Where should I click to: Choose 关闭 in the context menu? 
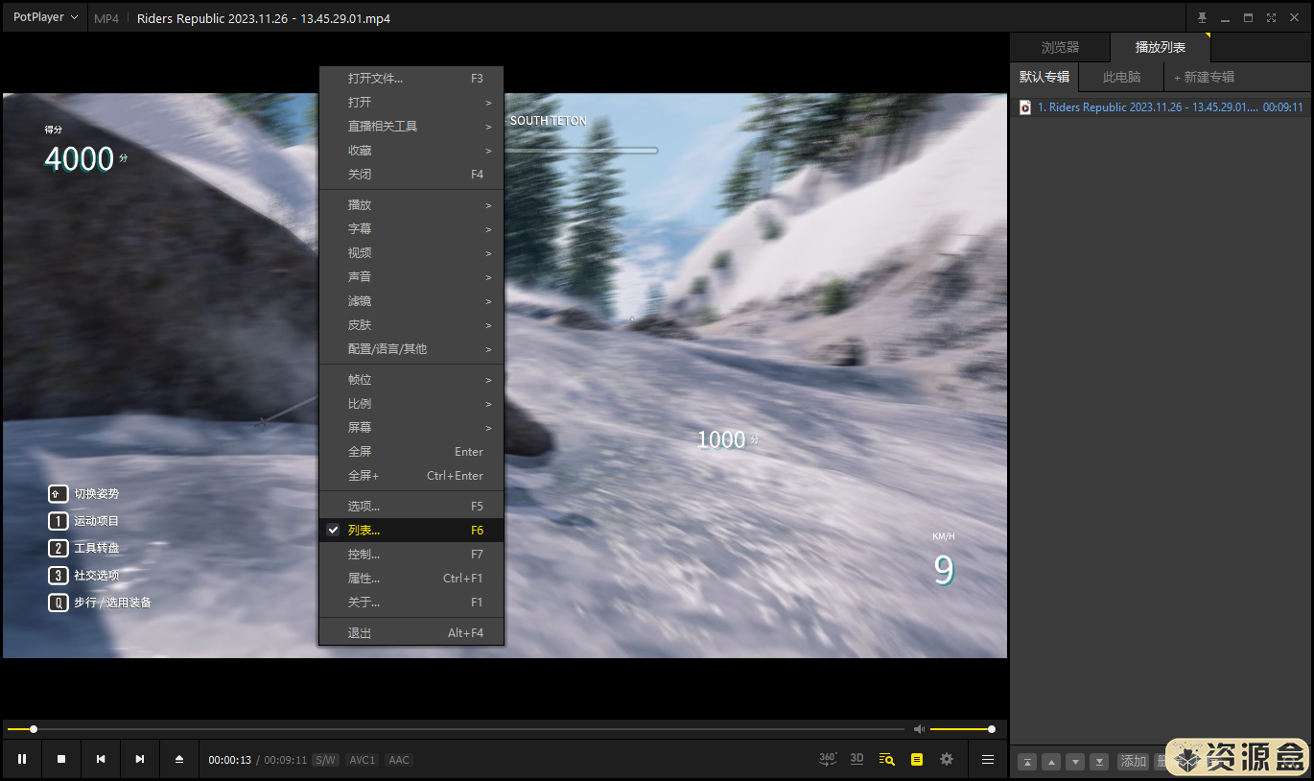click(411, 175)
